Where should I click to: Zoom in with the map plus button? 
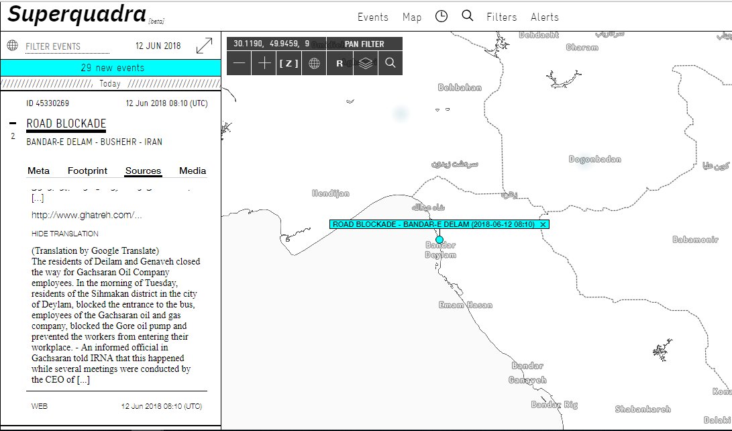coord(264,63)
